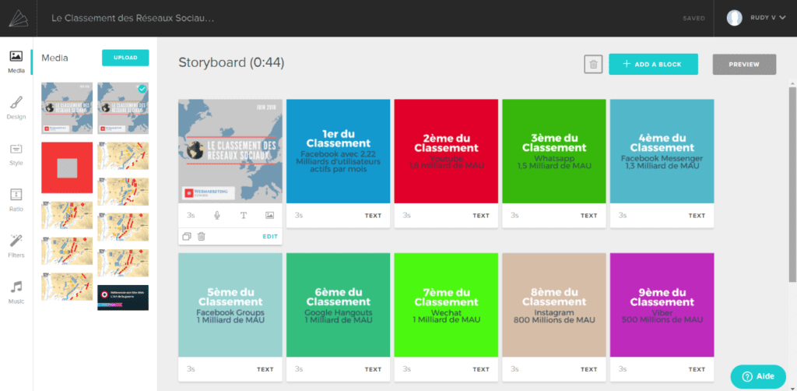Click the image icon on first block

pyautogui.click(x=270, y=216)
